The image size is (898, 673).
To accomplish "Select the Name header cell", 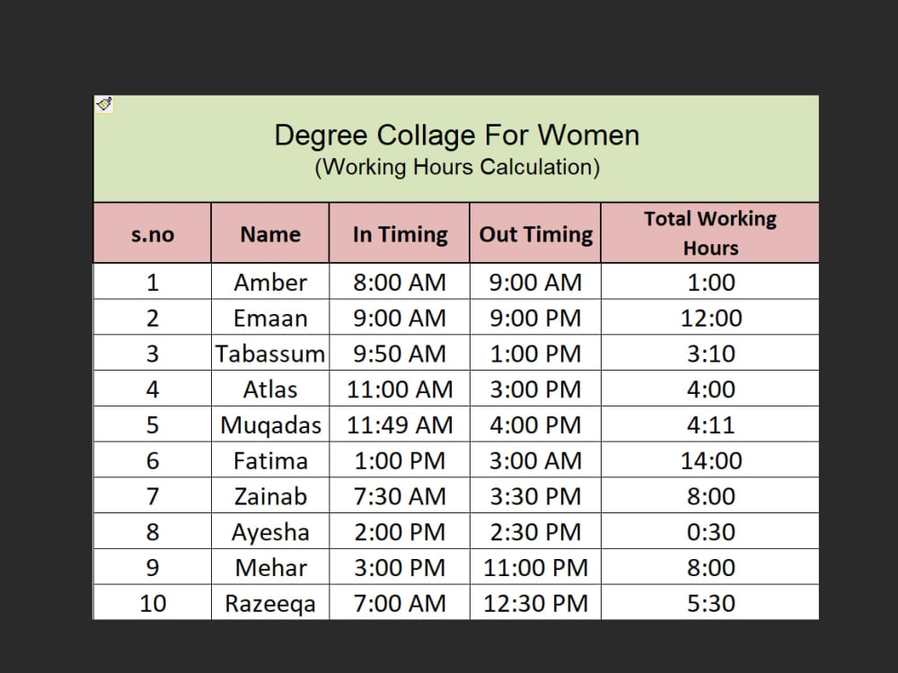I will point(270,233).
